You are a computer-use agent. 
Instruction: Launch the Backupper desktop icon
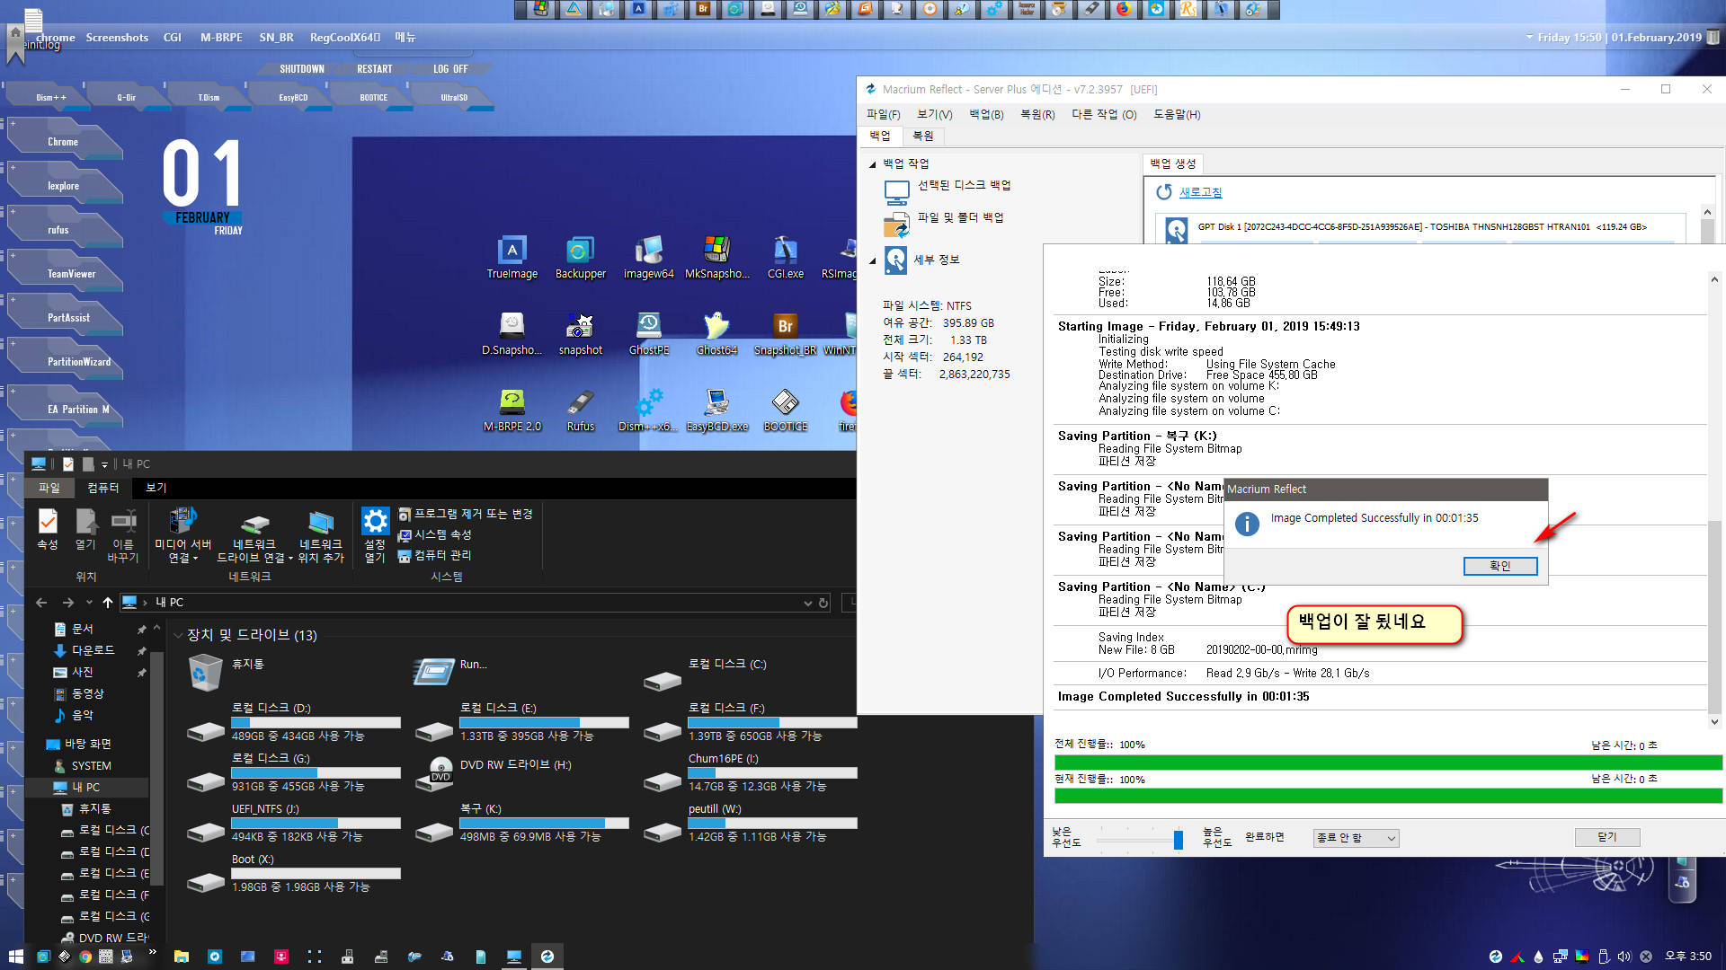click(580, 257)
